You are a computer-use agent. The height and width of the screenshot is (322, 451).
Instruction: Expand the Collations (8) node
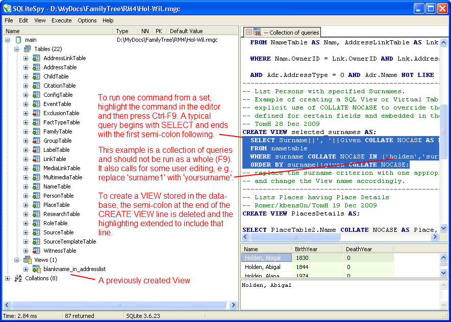coord(8,279)
